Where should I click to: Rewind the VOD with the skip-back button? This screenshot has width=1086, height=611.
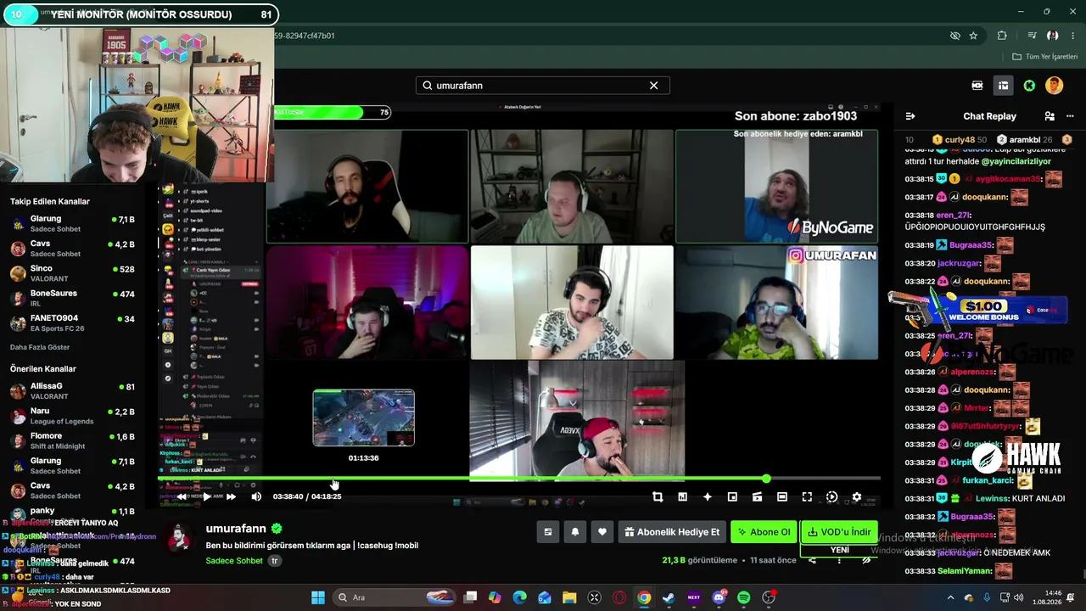pyautogui.click(x=182, y=496)
